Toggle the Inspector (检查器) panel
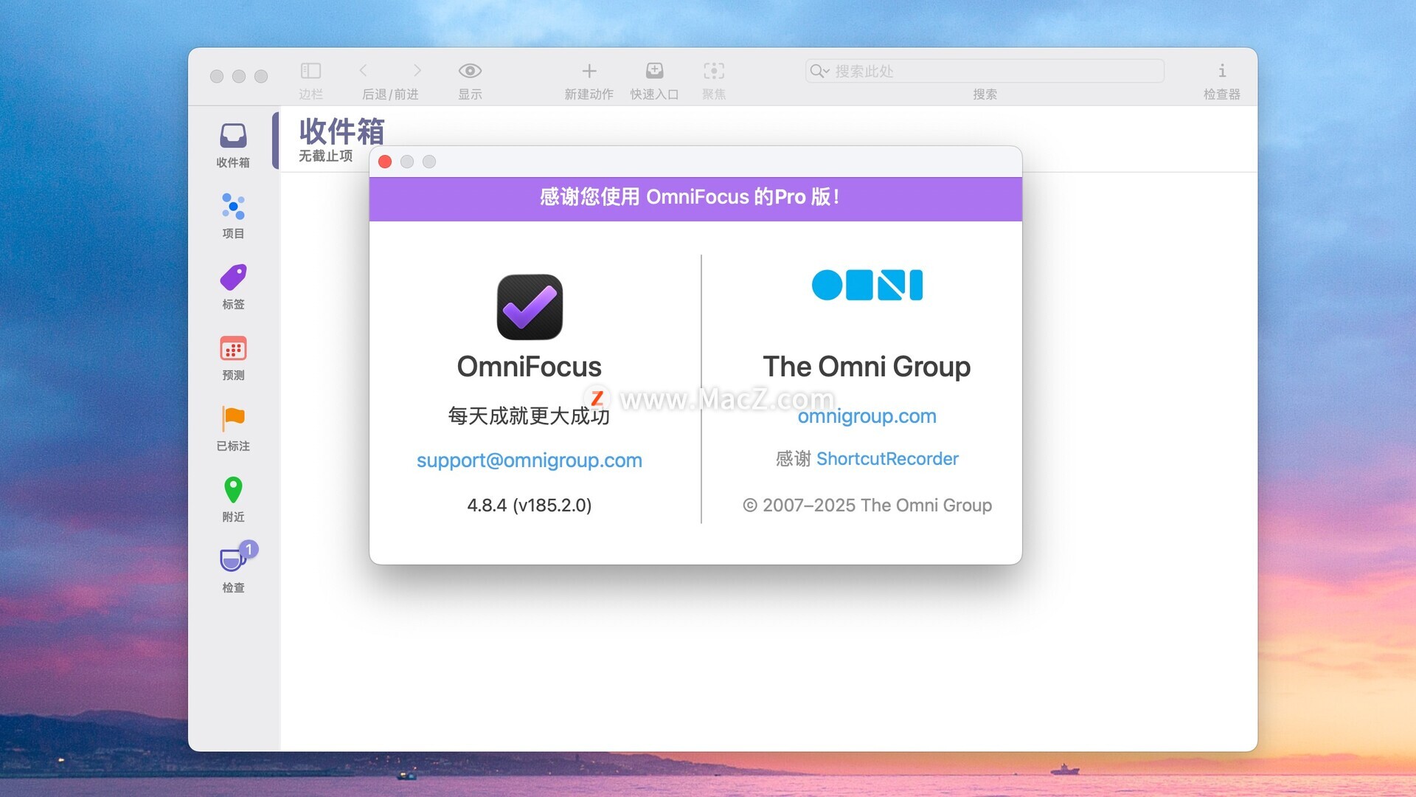 point(1221,71)
